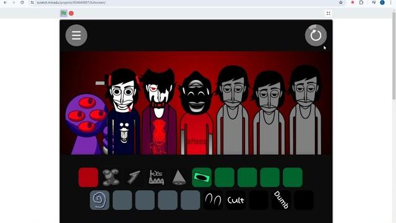Viewport: 396px width, 223px height.
Task: Select the 'Cult' sound icon
Action: pos(236,200)
